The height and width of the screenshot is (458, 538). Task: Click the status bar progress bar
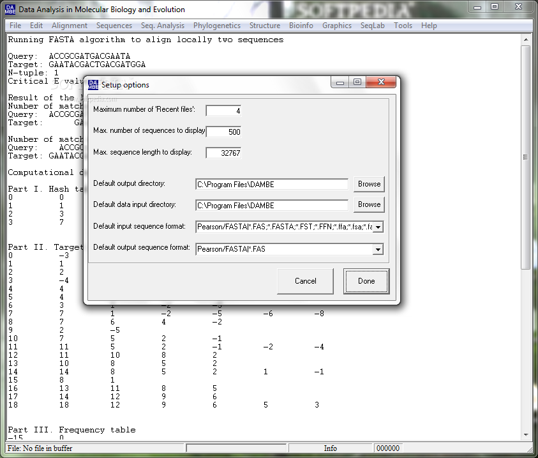(x=236, y=448)
